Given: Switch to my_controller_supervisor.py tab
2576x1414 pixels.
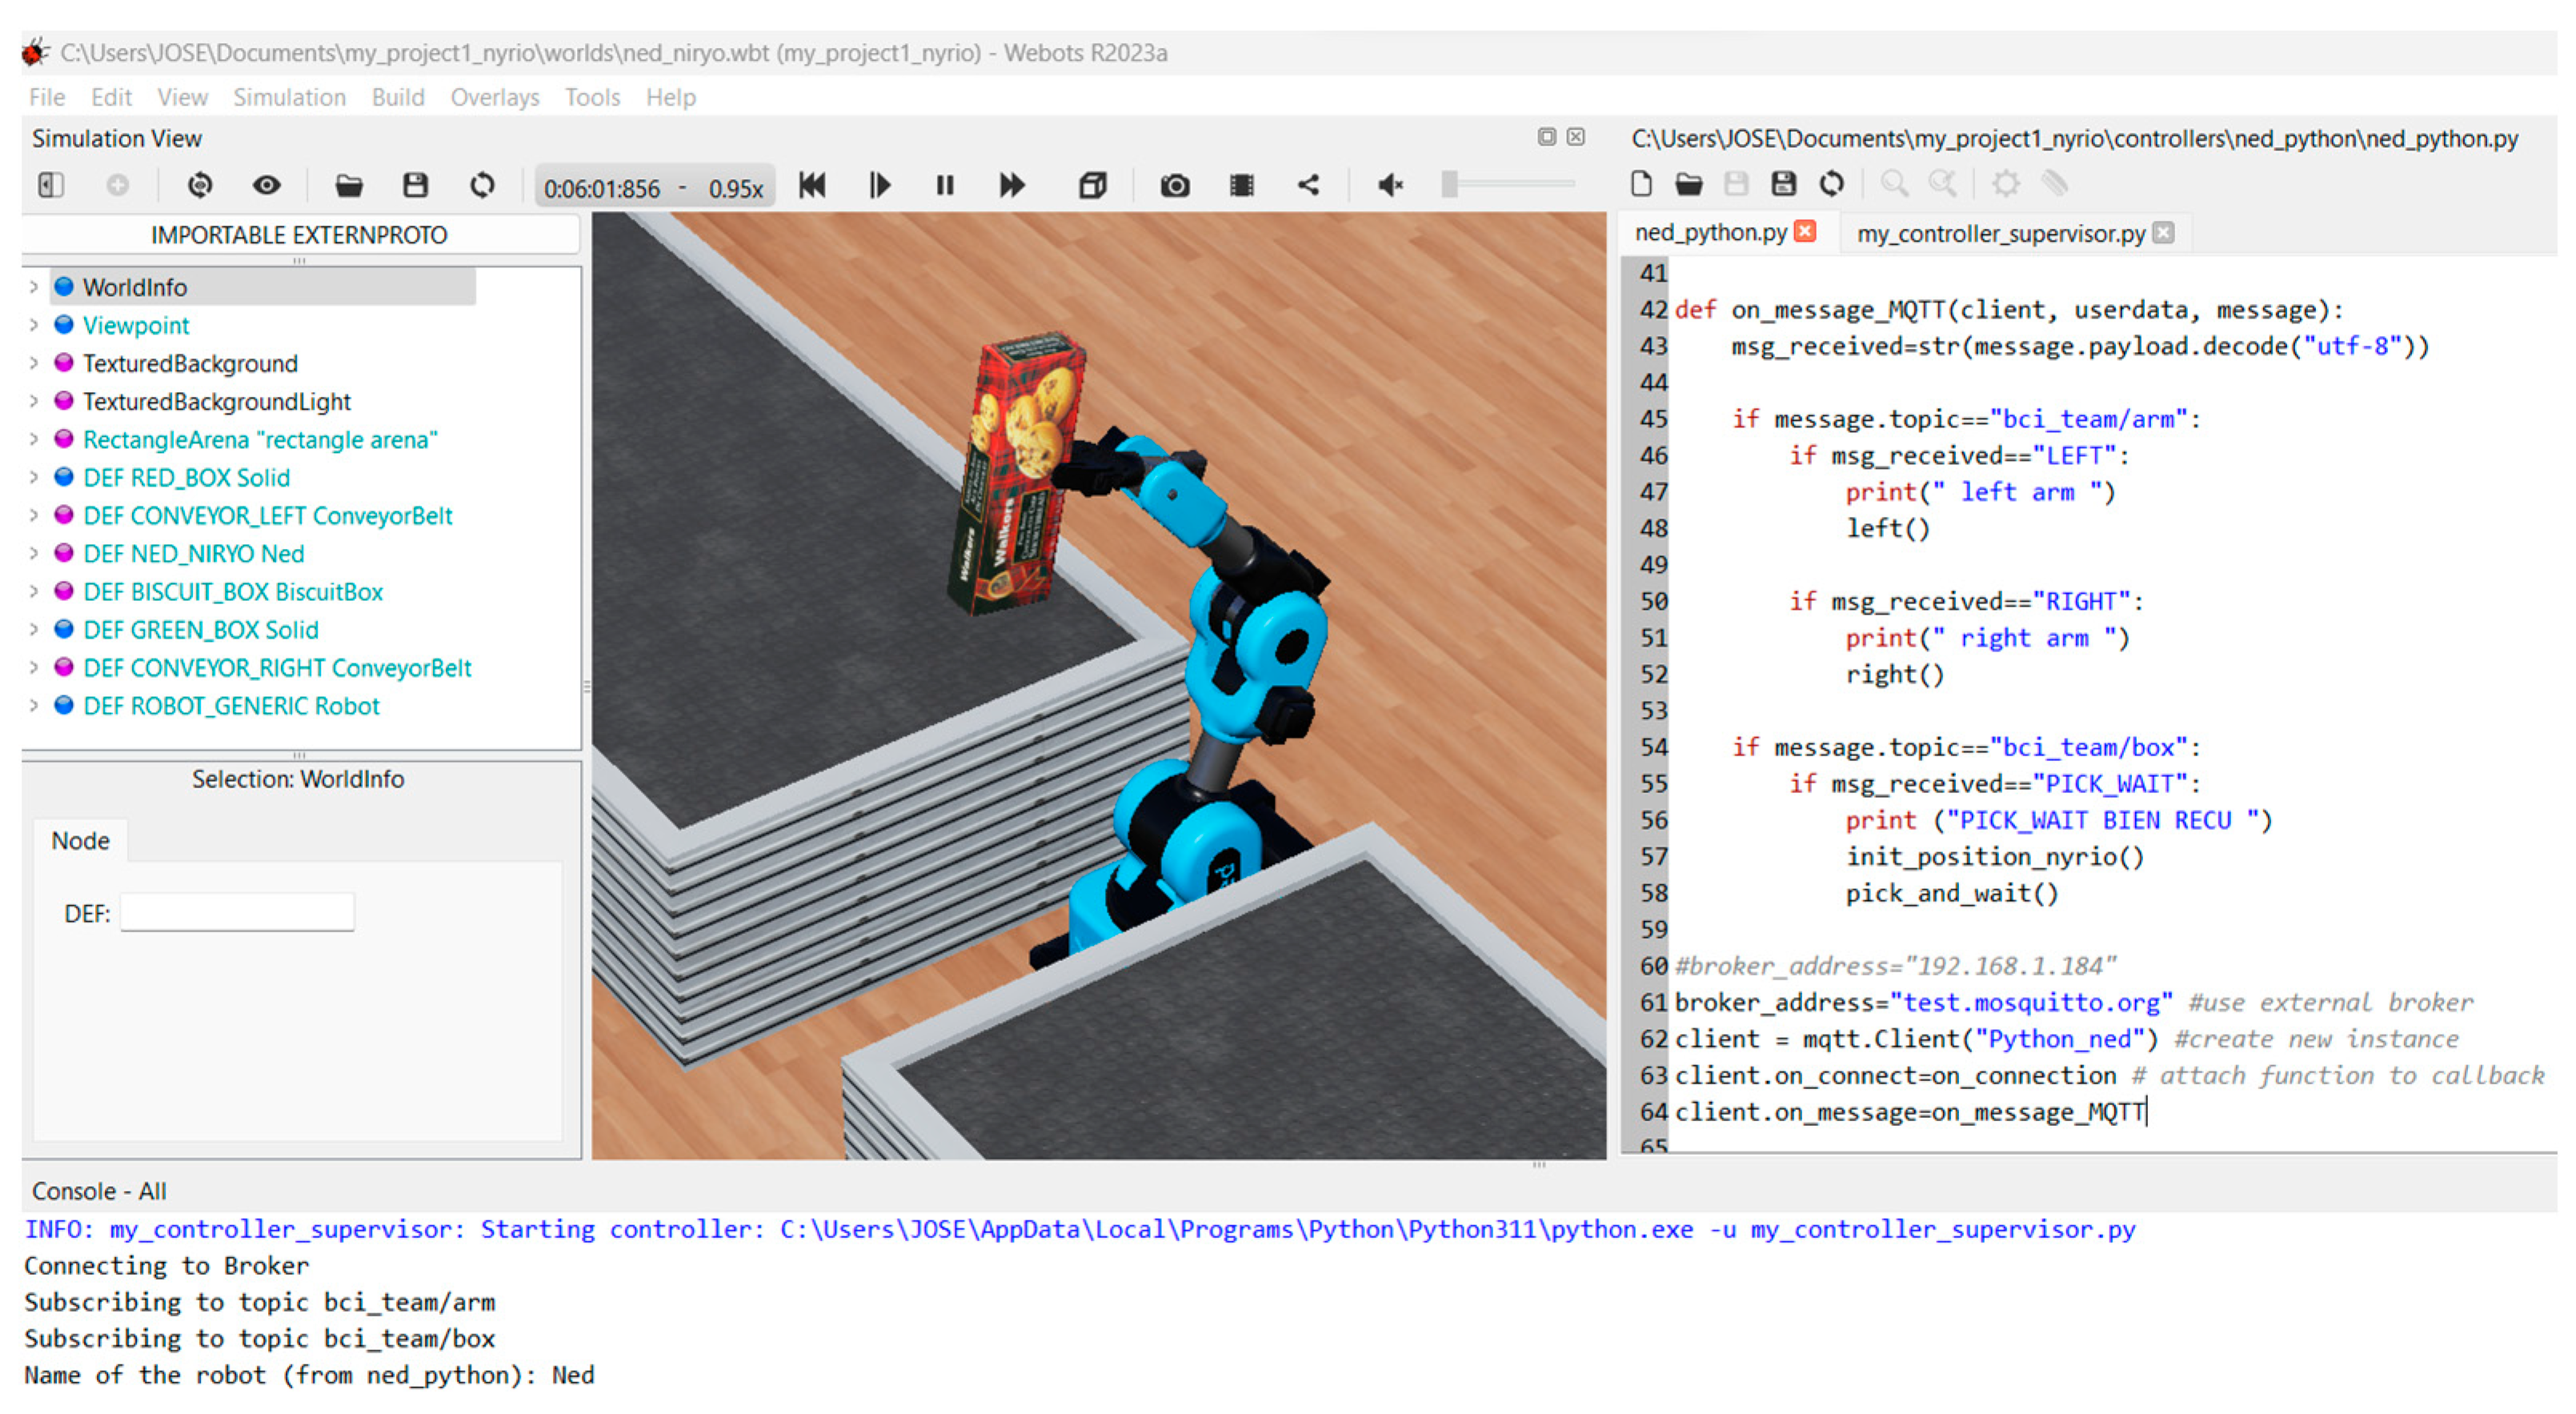Looking at the screenshot, I should tap(2000, 233).
